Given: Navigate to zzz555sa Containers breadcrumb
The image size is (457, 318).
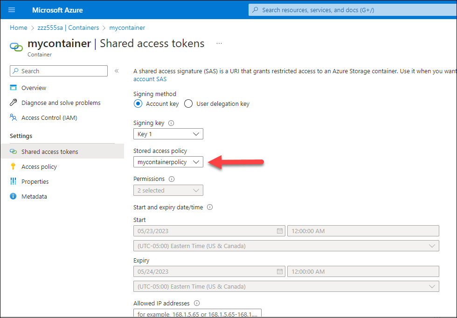Looking at the screenshot, I should (68, 28).
